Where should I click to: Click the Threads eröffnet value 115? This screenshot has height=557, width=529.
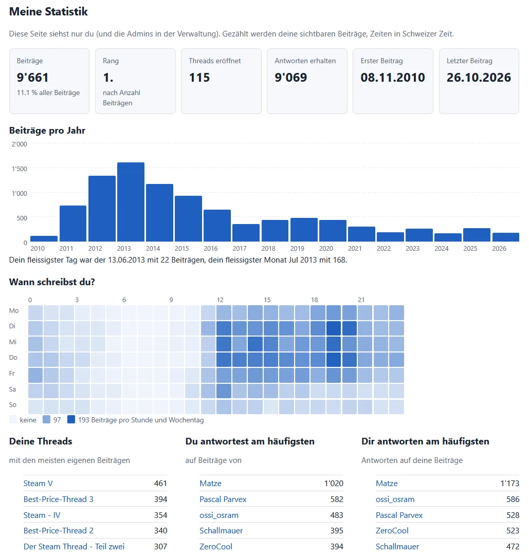point(199,77)
